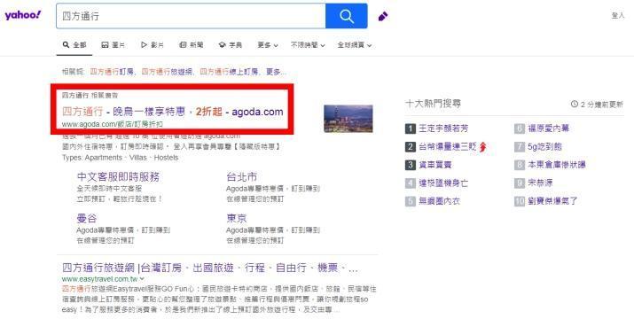The height and width of the screenshot is (319, 634).
Task: Click into the search box containing 四方通行
Action: [x=191, y=16]
